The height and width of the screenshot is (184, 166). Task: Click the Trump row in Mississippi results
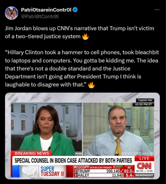tap(104, 171)
